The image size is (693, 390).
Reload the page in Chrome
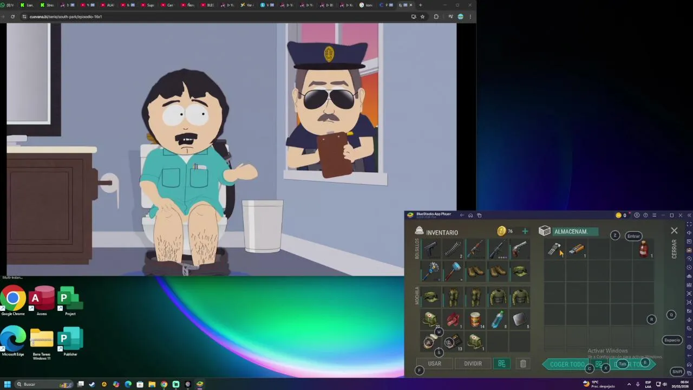(12, 17)
